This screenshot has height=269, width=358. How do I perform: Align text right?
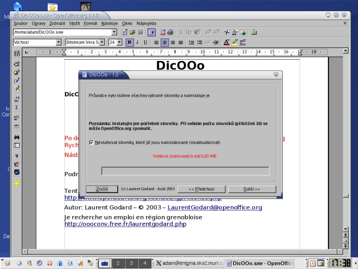tap(173, 42)
